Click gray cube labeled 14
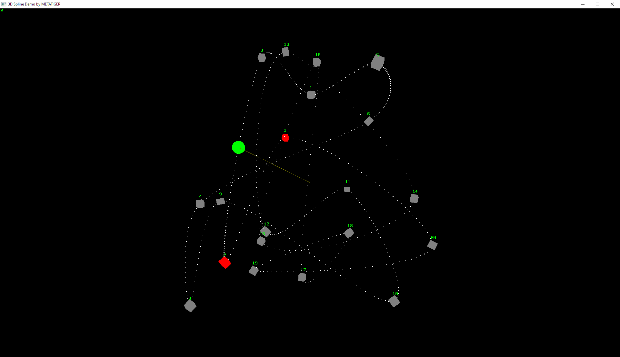The height and width of the screenshot is (357, 620). (414, 198)
